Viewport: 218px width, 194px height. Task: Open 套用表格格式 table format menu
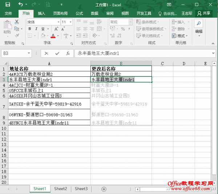151,29
